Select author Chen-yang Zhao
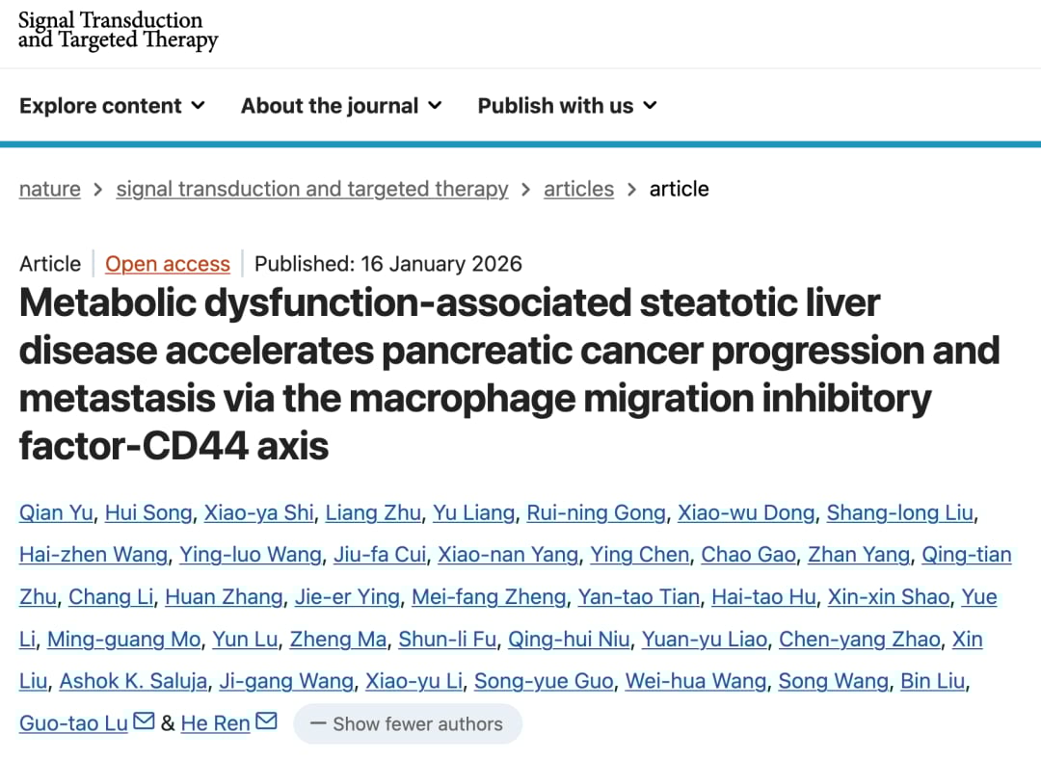The height and width of the screenshot is (759, 1041). pyautogui.click(x=859, y=640)
